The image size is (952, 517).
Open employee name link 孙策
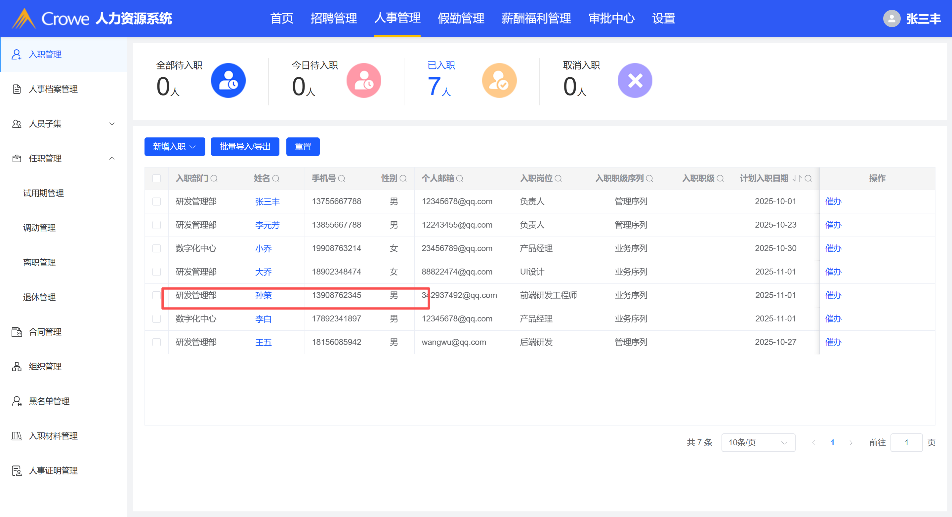263,295
